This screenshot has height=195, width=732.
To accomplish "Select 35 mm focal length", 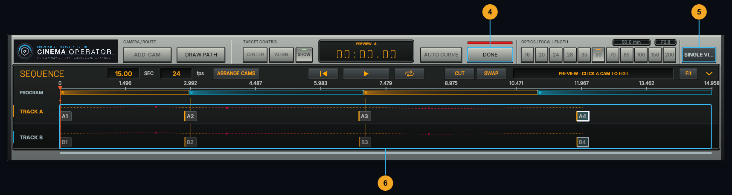I will (584, 55).
